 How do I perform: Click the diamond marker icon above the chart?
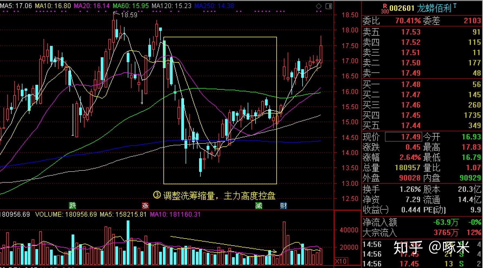[x=319, y=6]
